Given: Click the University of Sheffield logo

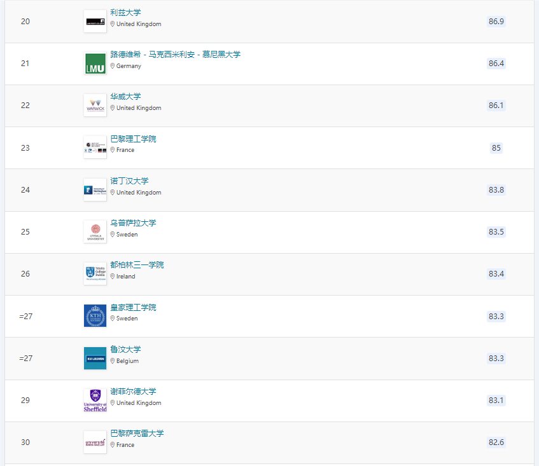Looking at the screenshot, I should pos(95,401).
